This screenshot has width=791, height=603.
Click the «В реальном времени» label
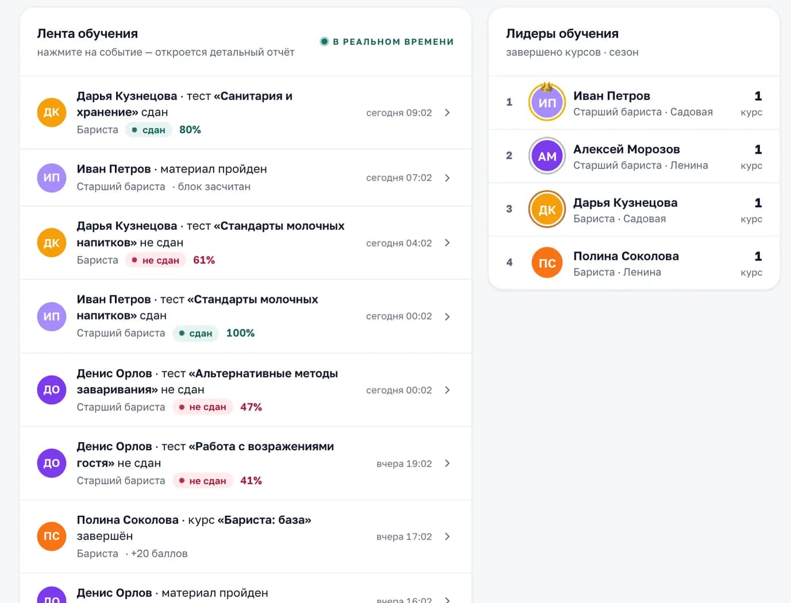393,41
